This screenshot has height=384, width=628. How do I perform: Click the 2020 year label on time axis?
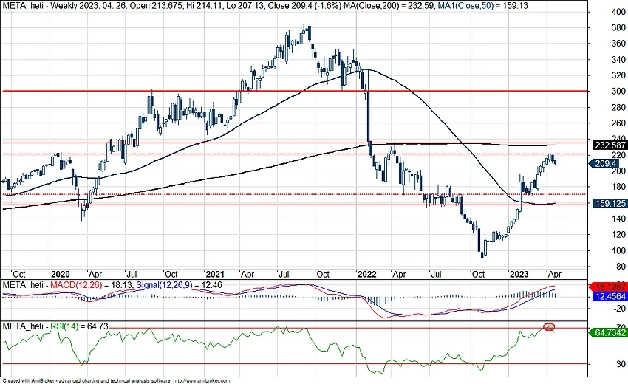click(61, 274)
